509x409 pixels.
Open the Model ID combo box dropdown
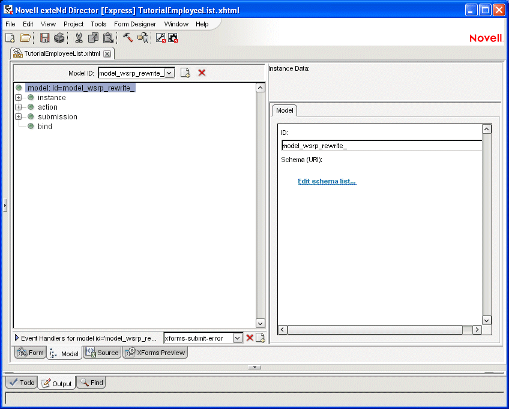pyautogui.click(x=169, y=73)
